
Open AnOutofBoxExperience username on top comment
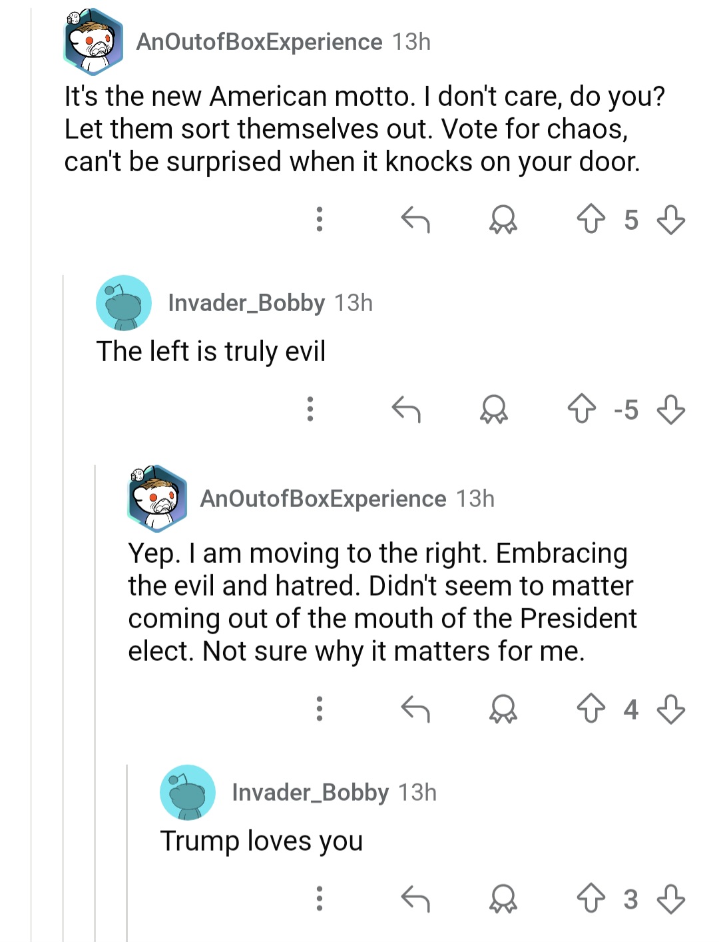click(x=259, y=42)
